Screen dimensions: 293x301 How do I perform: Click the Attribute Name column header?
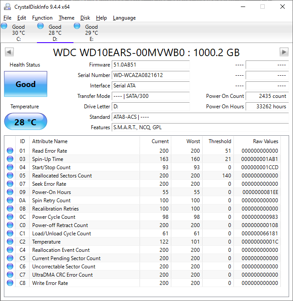85,141
